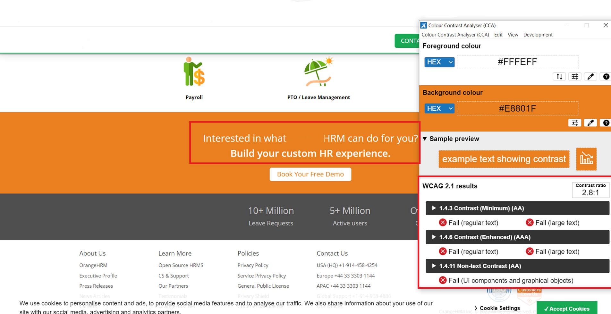This screenshot has width=611, height=314.
Task: Open the Development menu
Action: [538, 35]
